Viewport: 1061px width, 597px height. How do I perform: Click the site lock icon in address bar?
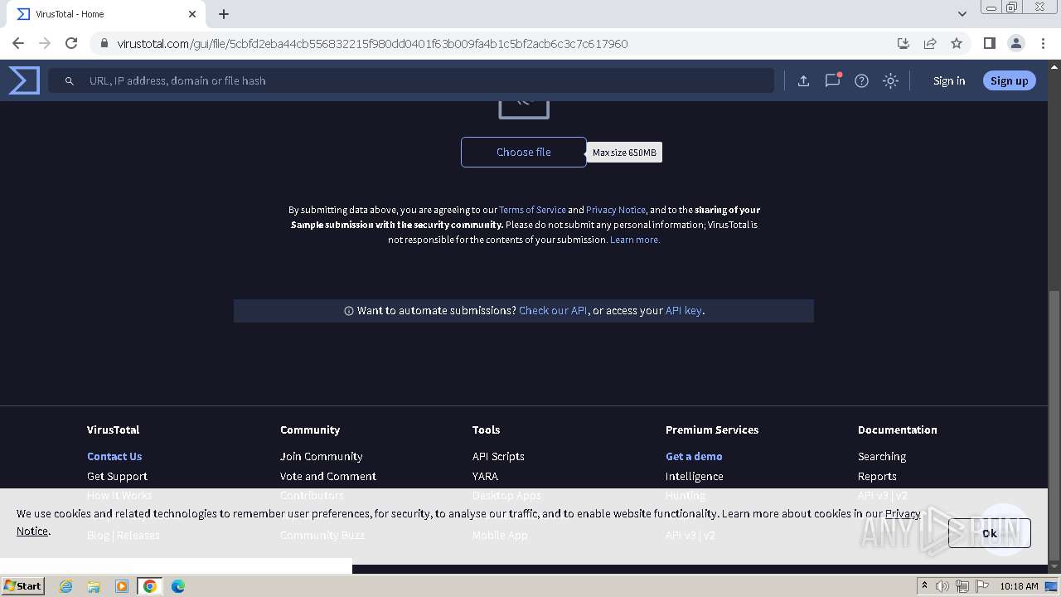(104, 43)
